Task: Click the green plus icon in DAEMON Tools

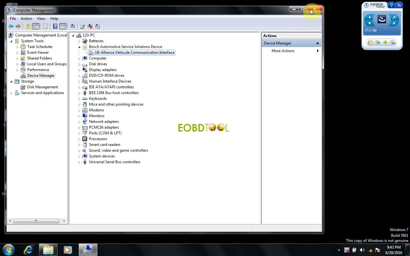Action: click(x=385, y=42)
